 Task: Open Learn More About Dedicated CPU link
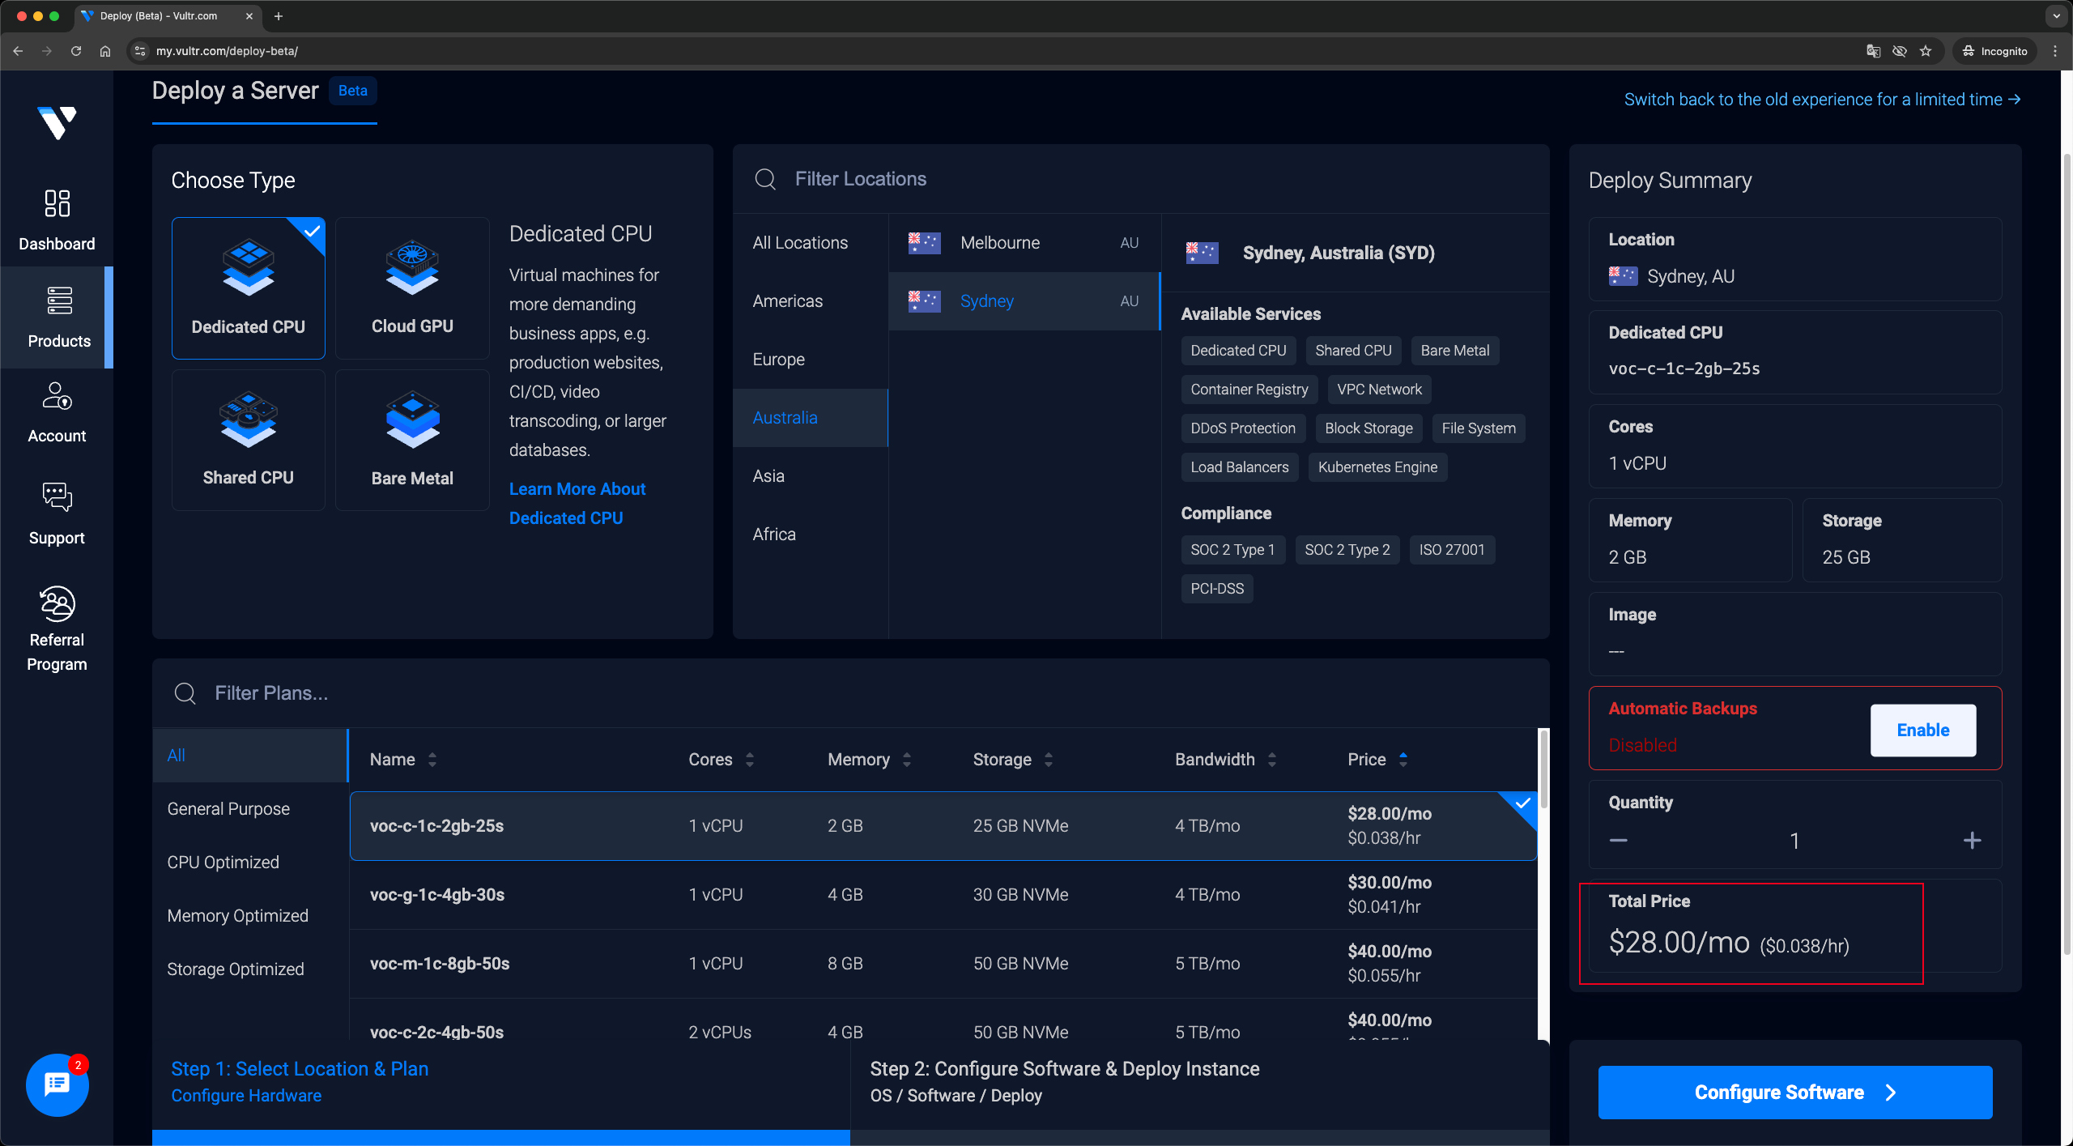click(x=577, y=503)
